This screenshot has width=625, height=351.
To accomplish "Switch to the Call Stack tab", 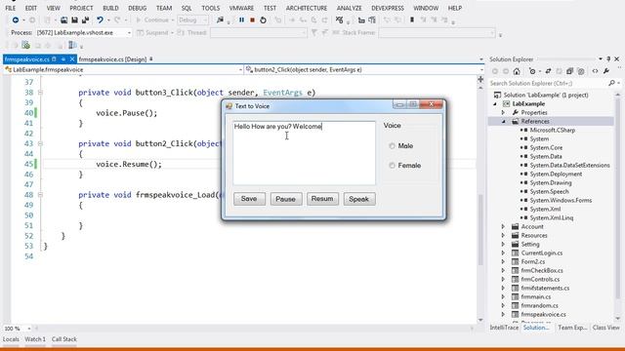I will pyautogui.click(x=63, y=339).
